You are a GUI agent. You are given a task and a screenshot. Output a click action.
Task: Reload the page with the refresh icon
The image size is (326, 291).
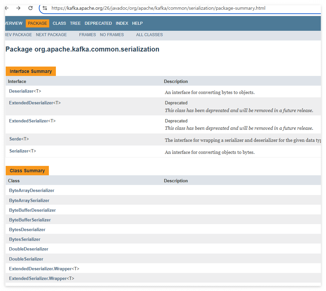pyautogui.click(x=30, y=8)
